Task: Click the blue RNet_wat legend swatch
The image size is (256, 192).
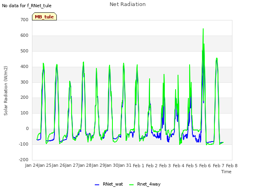Action: (x=97, y=185)
